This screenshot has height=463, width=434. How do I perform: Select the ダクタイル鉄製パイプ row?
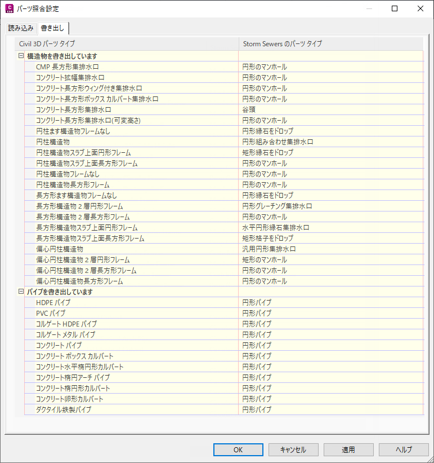pos(224,409)
